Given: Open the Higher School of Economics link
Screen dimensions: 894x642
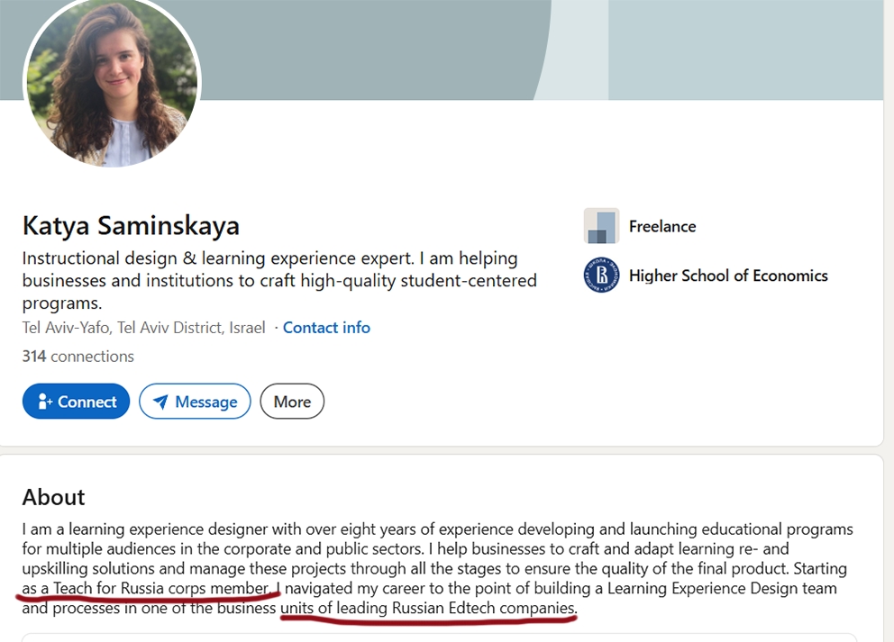Looking at the screenshot, I should point(728,276).
